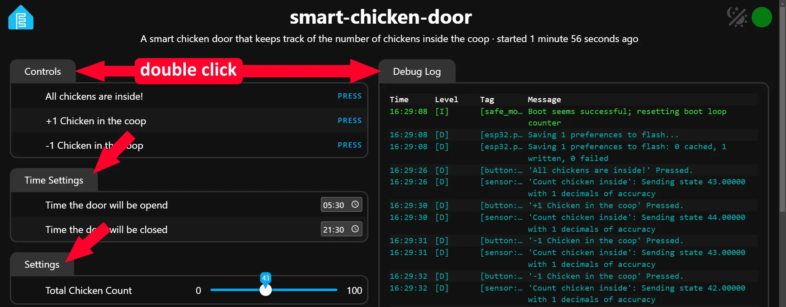Click the Time column header in log
The height and width of the screenshot is (307, 786).
(399, 100)
